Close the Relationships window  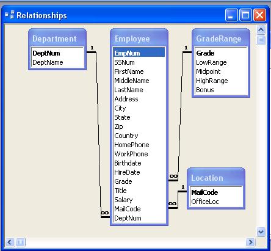pyautogui.click(x=259, y=15)
